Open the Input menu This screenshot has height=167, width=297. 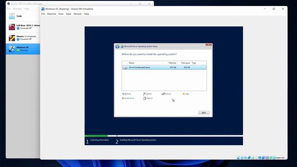(68, 14)
